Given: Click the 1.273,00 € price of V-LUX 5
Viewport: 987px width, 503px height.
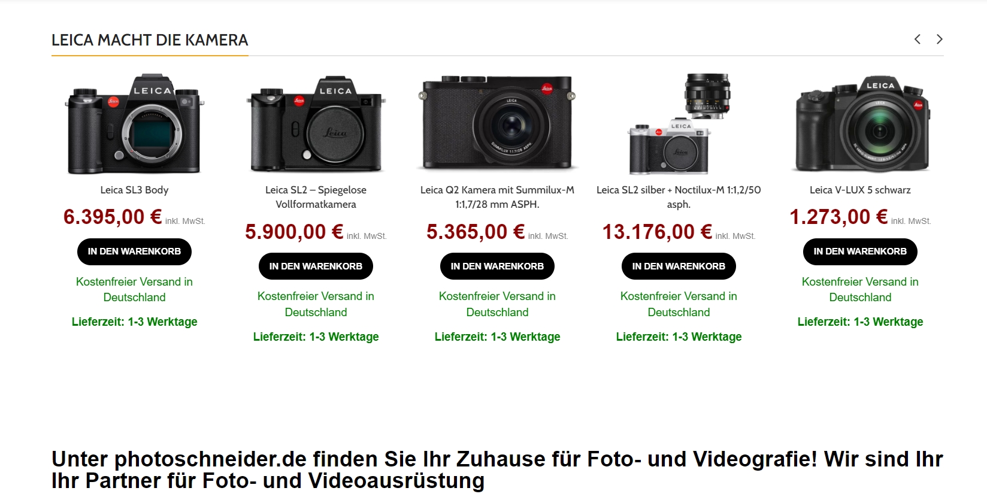Looking at the screenshot, I should (838, 217).
